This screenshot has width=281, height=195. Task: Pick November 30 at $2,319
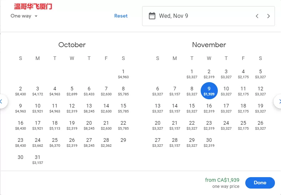coord(209,142)
